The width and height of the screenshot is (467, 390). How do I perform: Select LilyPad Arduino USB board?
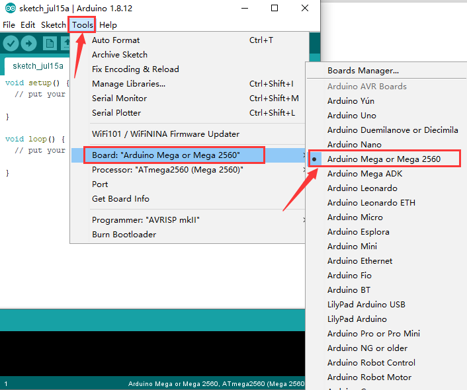(x=386, y=305)
